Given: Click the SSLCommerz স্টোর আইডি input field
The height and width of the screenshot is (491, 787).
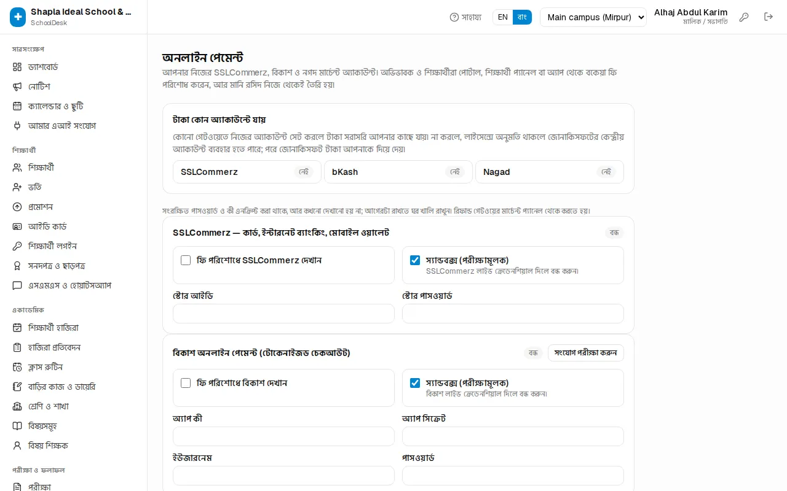Looking at the screenshot, I should point(283,314).
